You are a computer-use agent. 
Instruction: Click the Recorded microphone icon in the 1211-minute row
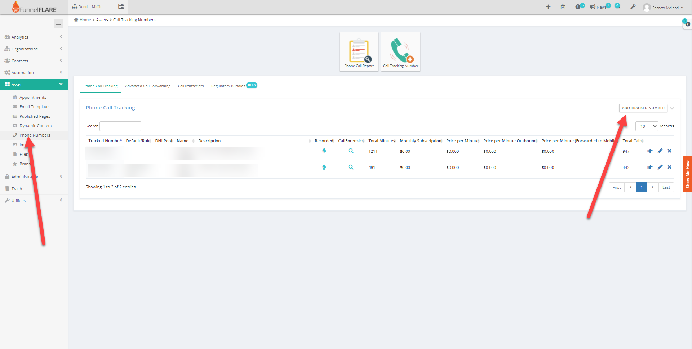point(324,151)
